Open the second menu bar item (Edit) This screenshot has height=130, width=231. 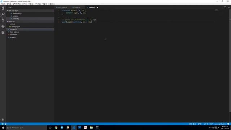(x=9, y=4)
